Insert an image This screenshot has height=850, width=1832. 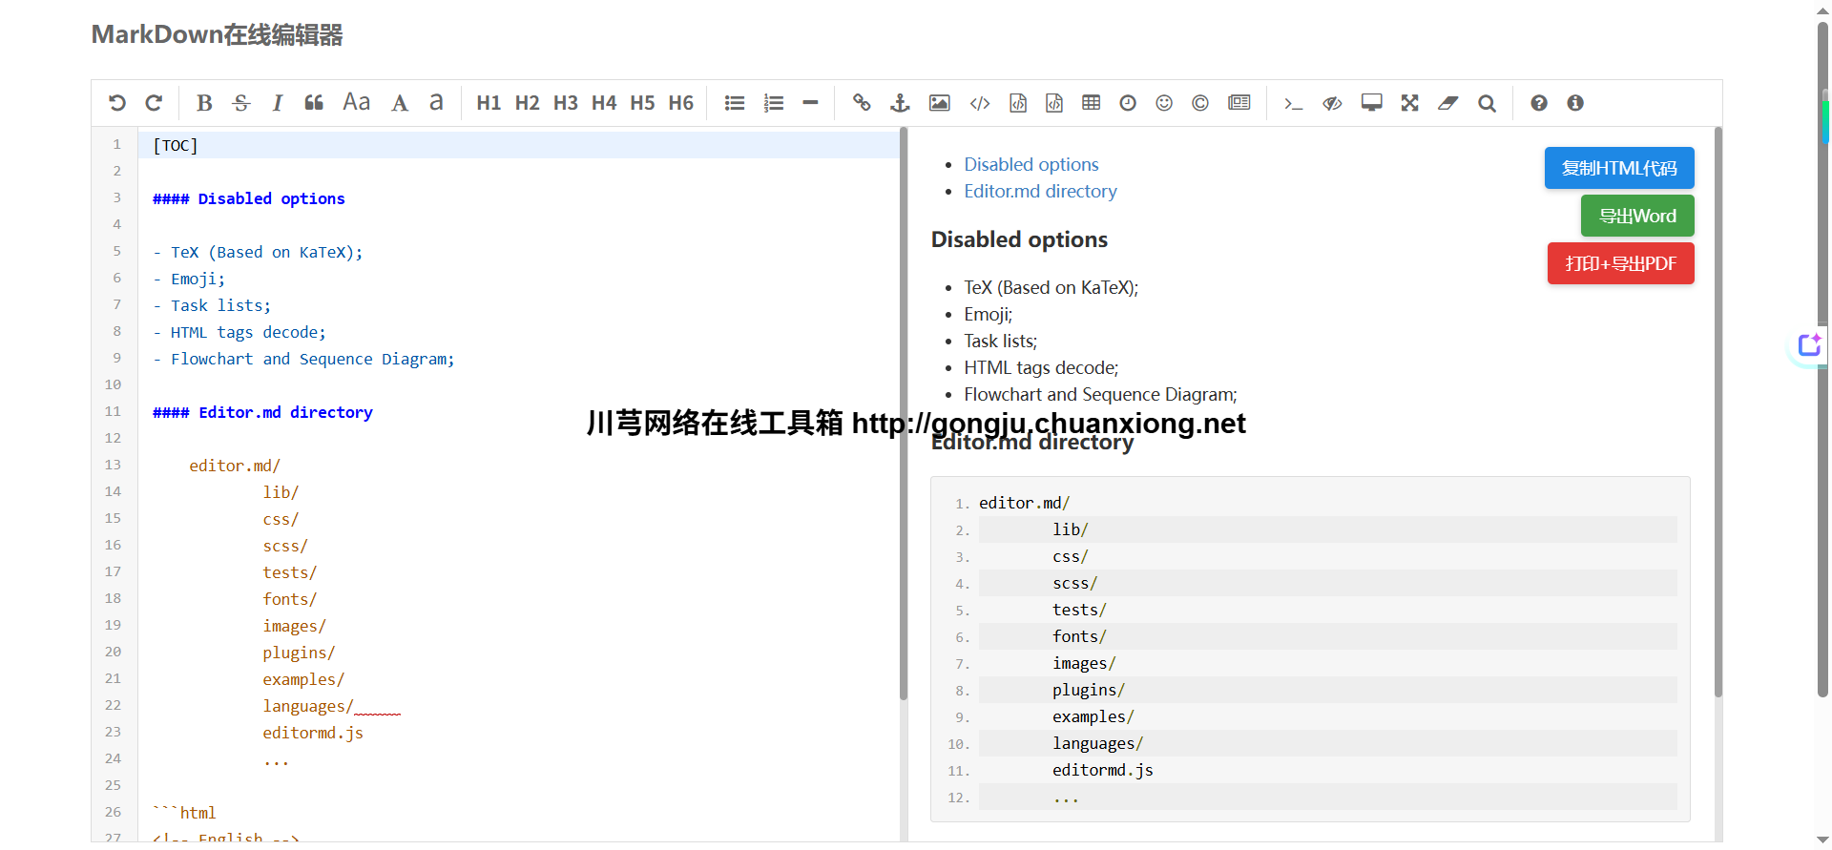click(940, 103)
